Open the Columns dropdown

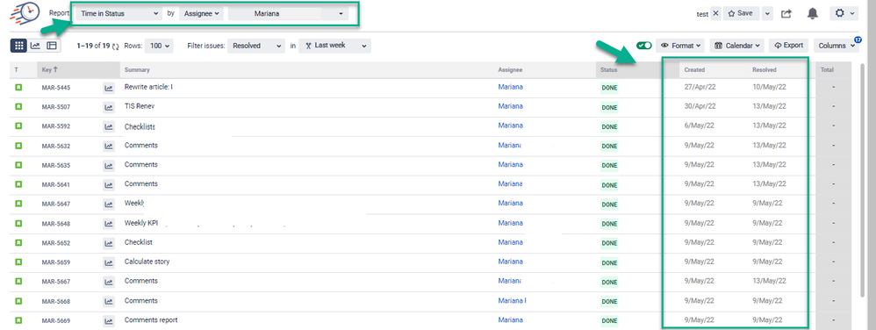(x=836, y=46)
